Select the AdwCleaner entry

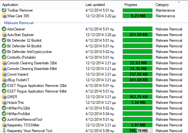16,29
